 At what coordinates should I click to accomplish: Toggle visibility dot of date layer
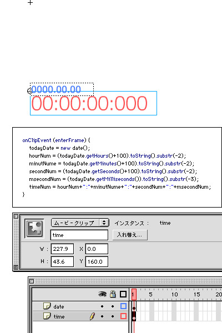click(x=102, y=306)
